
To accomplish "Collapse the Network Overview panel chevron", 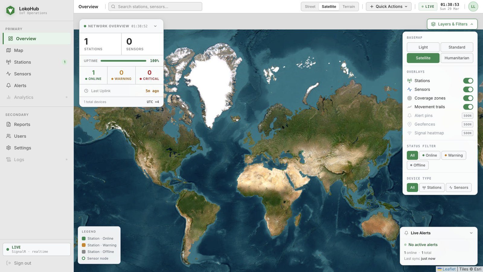I will (x=155, y=26).
